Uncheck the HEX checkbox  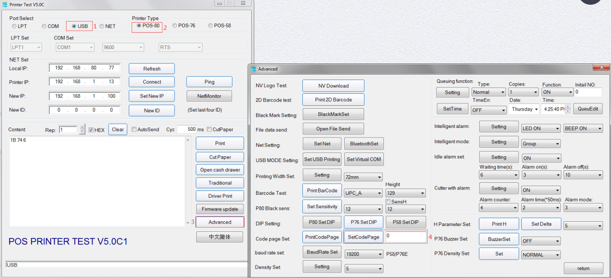(91, 128)
